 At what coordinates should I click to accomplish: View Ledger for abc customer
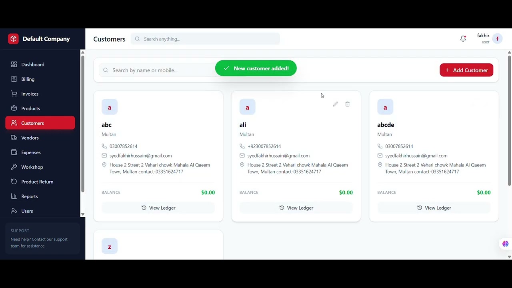point(158,208)
